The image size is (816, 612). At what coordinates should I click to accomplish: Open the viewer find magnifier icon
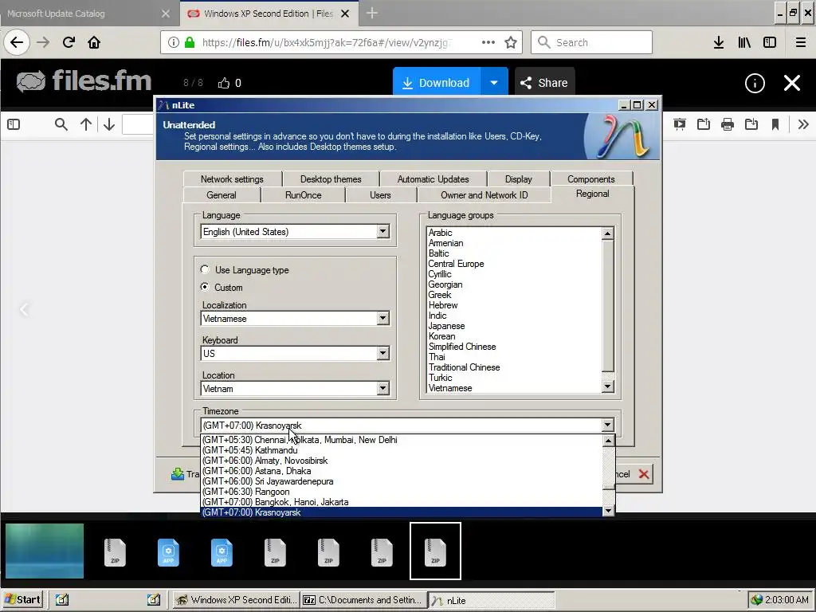(x=61, y=124)
